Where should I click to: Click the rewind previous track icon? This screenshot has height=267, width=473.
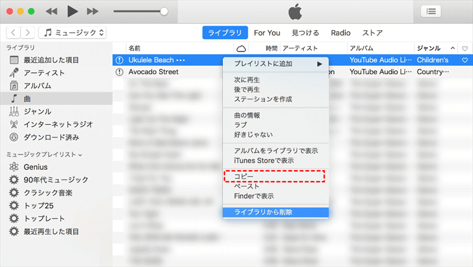[x=51, y=11]
